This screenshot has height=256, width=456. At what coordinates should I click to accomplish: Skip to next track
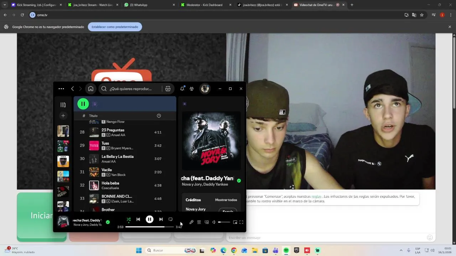tap(161, 219)
